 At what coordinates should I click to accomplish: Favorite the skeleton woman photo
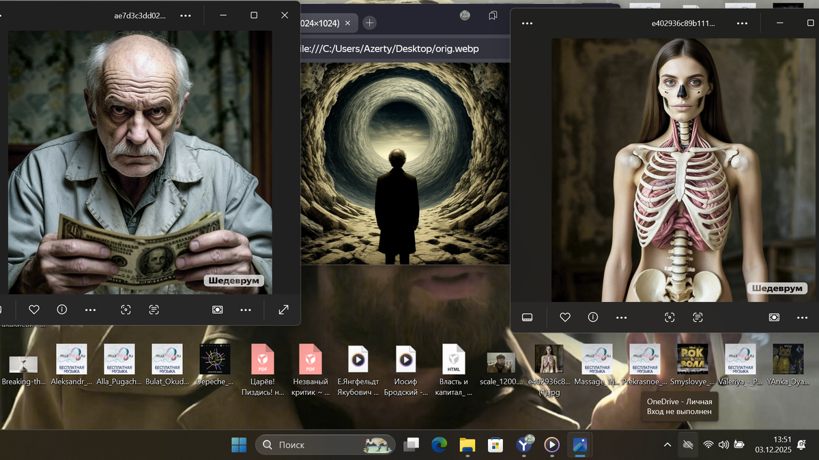click(x=565, y=317)
